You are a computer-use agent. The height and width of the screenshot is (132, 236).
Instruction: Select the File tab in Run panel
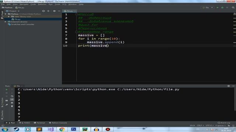(x=18, y=86)
